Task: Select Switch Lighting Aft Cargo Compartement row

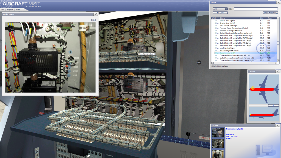Action: pyautogui.click(x=244, y=33)
